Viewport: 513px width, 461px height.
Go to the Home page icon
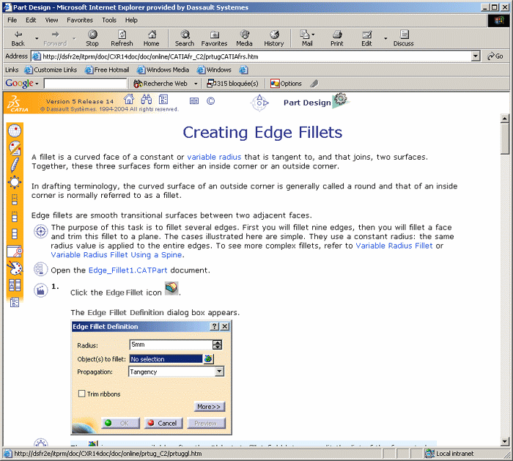coord(151,38)
